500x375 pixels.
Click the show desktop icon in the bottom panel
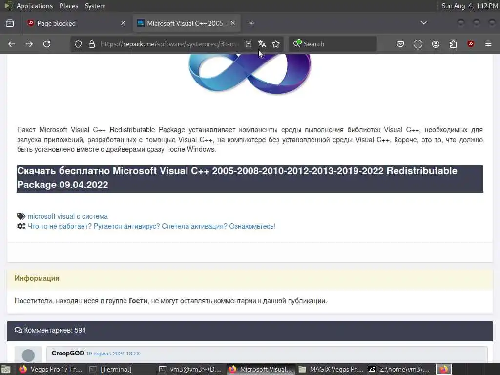click(6, 369)
